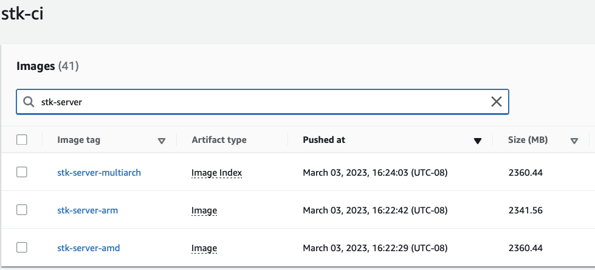Check the stk-server-arm row checkbox
The height and width of the screenshot is (270, 595).
click(22, 210)
